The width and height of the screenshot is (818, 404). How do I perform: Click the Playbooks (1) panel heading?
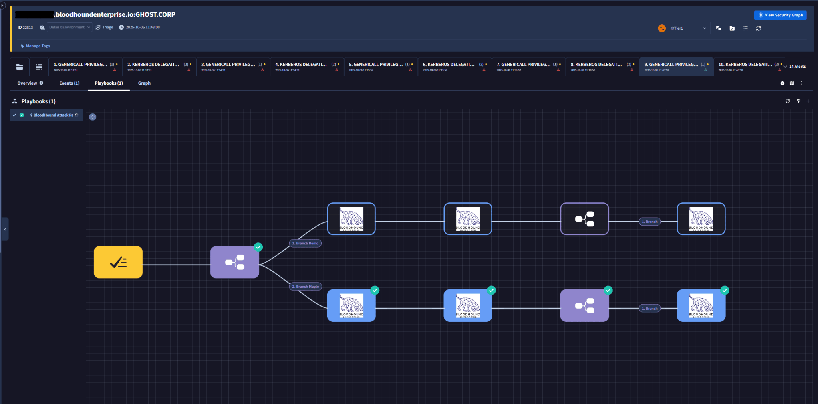point(38,101)
